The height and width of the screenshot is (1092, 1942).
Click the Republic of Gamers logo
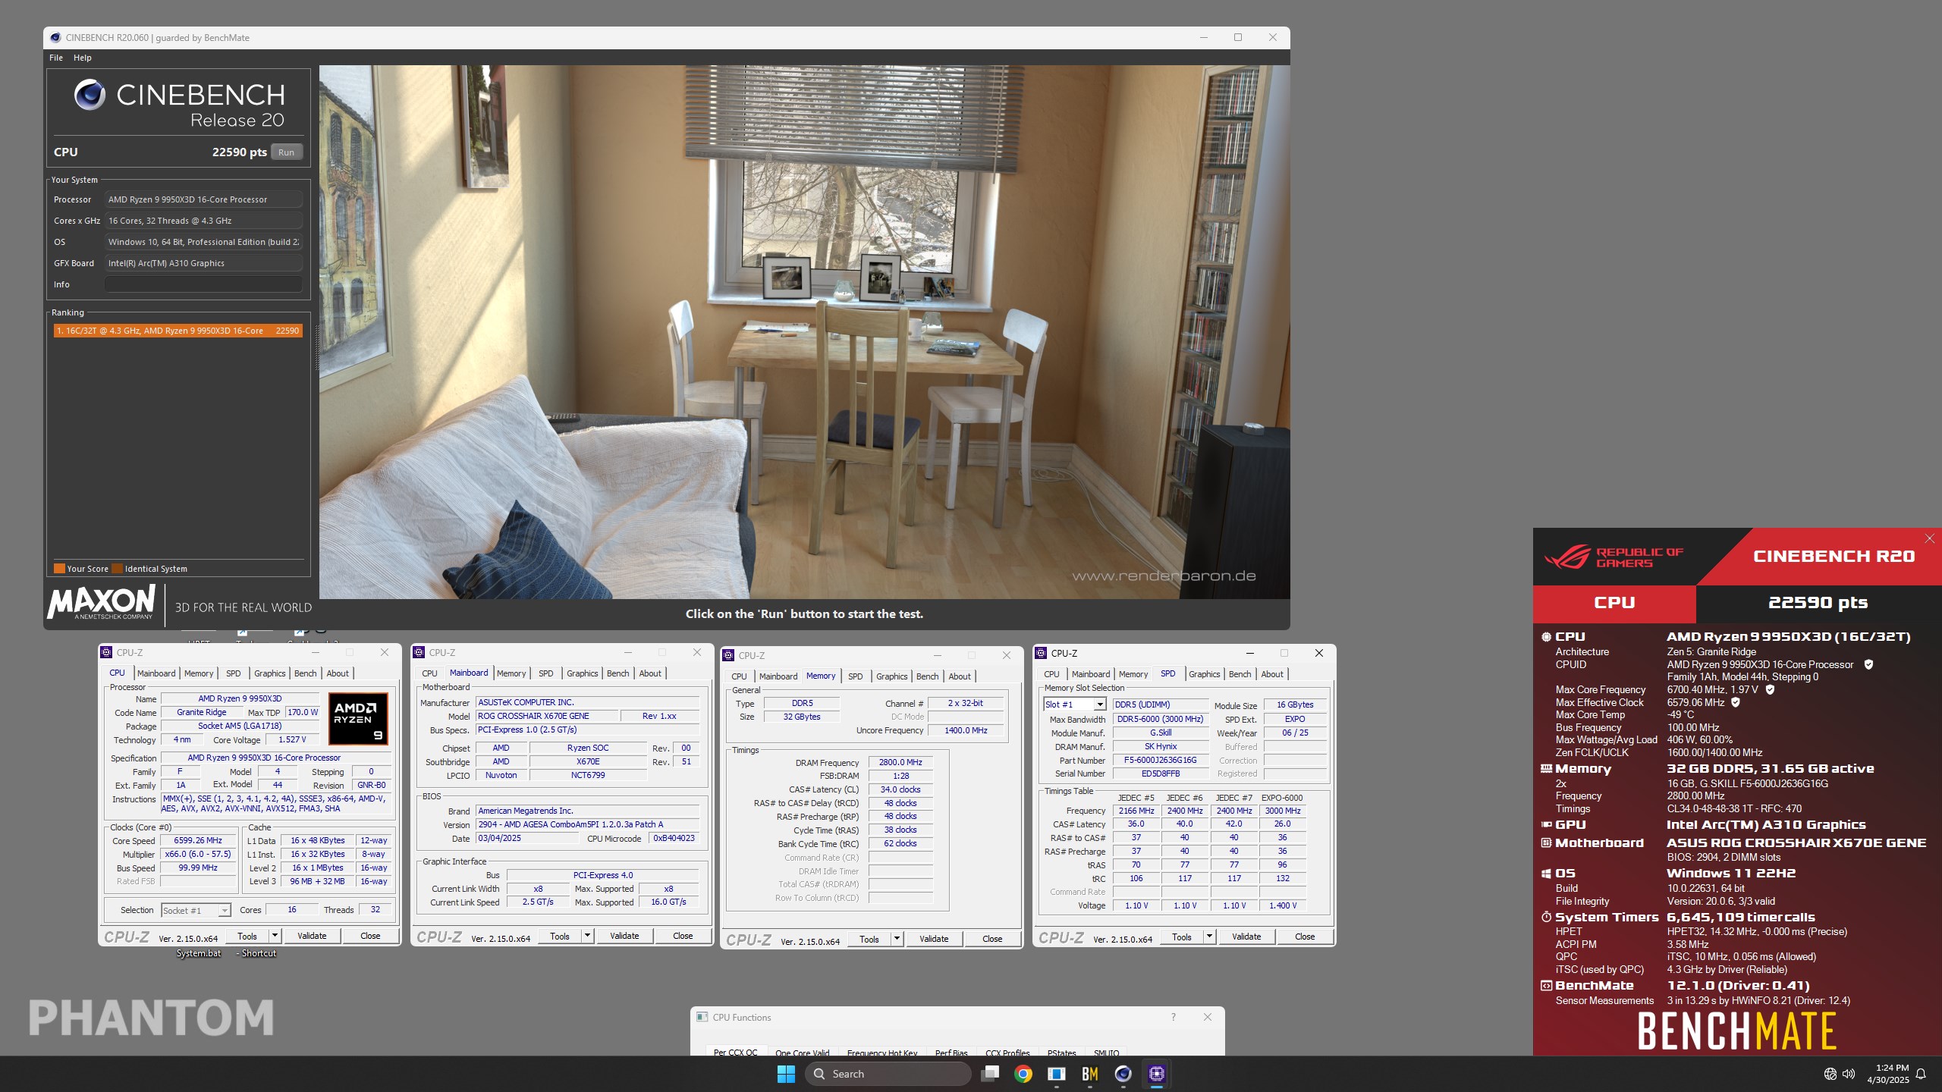coord(1614,557)
